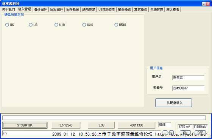Screen dimensions: 212x139
Task: Open the 缺陷修复 tab
Action: [89, 9]
